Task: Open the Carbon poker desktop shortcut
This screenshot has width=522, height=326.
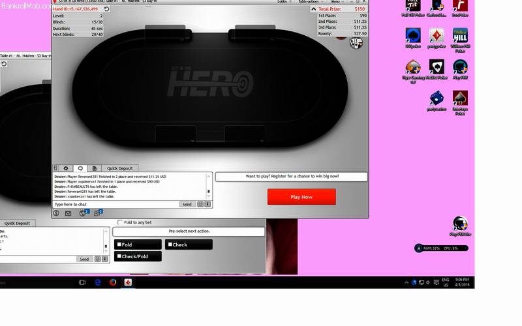Action: 436,8
